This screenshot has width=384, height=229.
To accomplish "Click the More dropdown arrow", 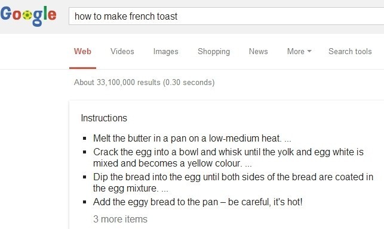I will tap(309, 51).
